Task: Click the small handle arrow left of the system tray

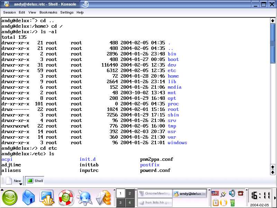Action: pos(209,190)
